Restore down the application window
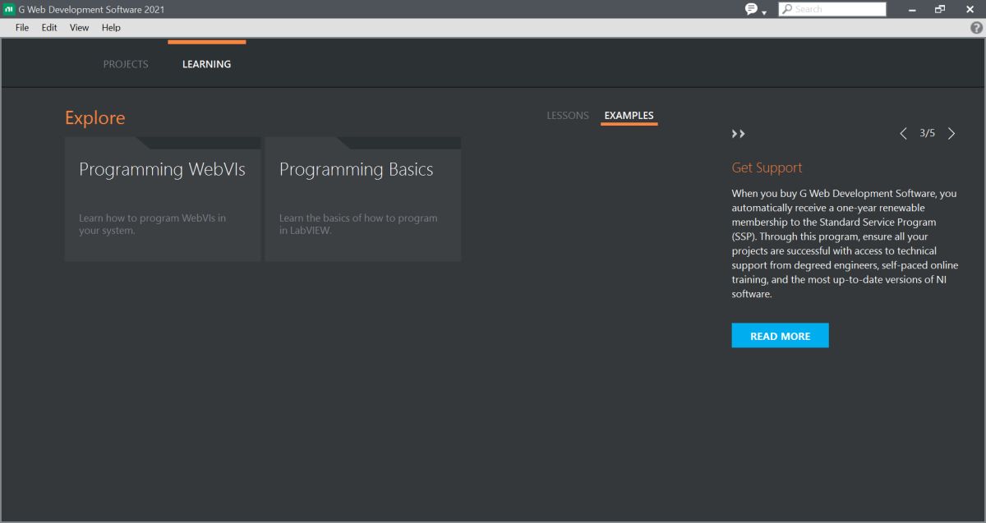 coord(940,9)
